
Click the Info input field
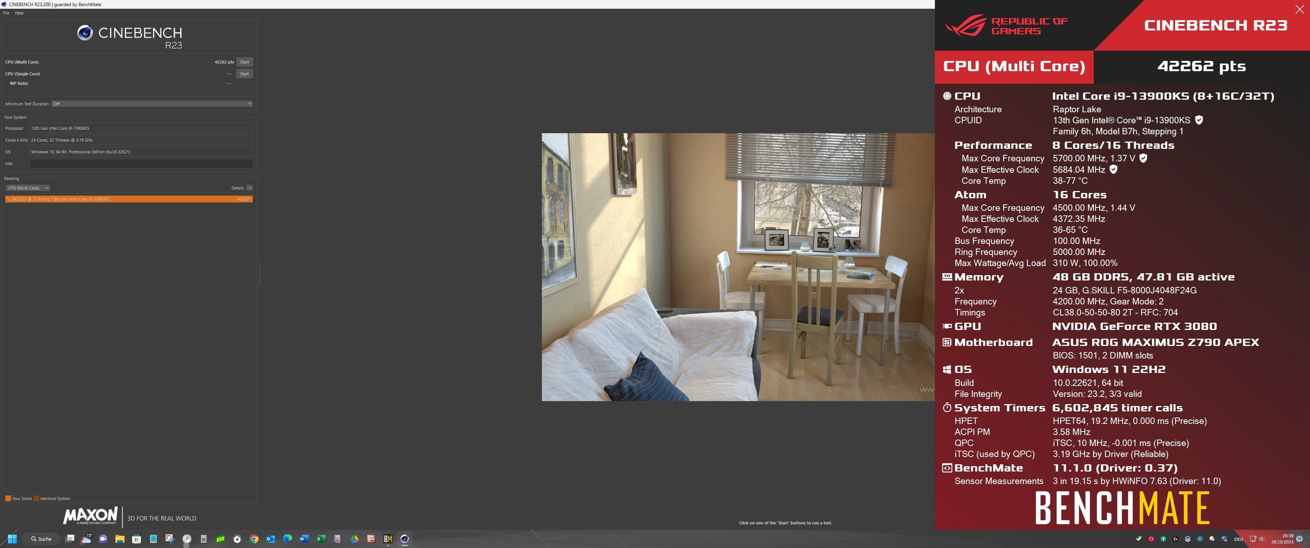[141, 164]
